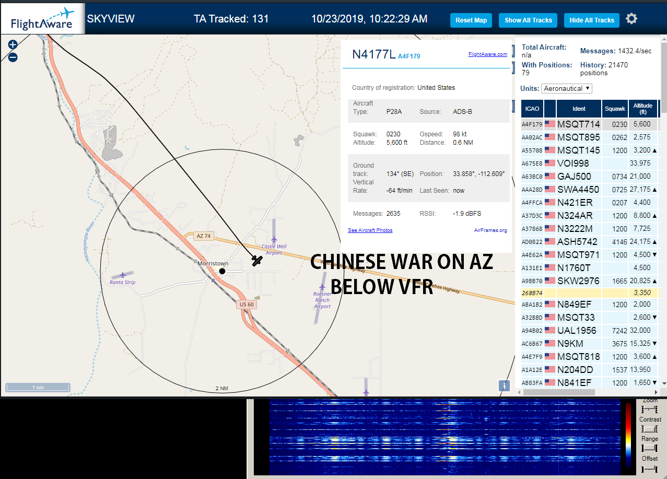This screenshot has height=479, width=667.
Task: Select the highlighted 268B74 row
Action: tap(590, 294)
